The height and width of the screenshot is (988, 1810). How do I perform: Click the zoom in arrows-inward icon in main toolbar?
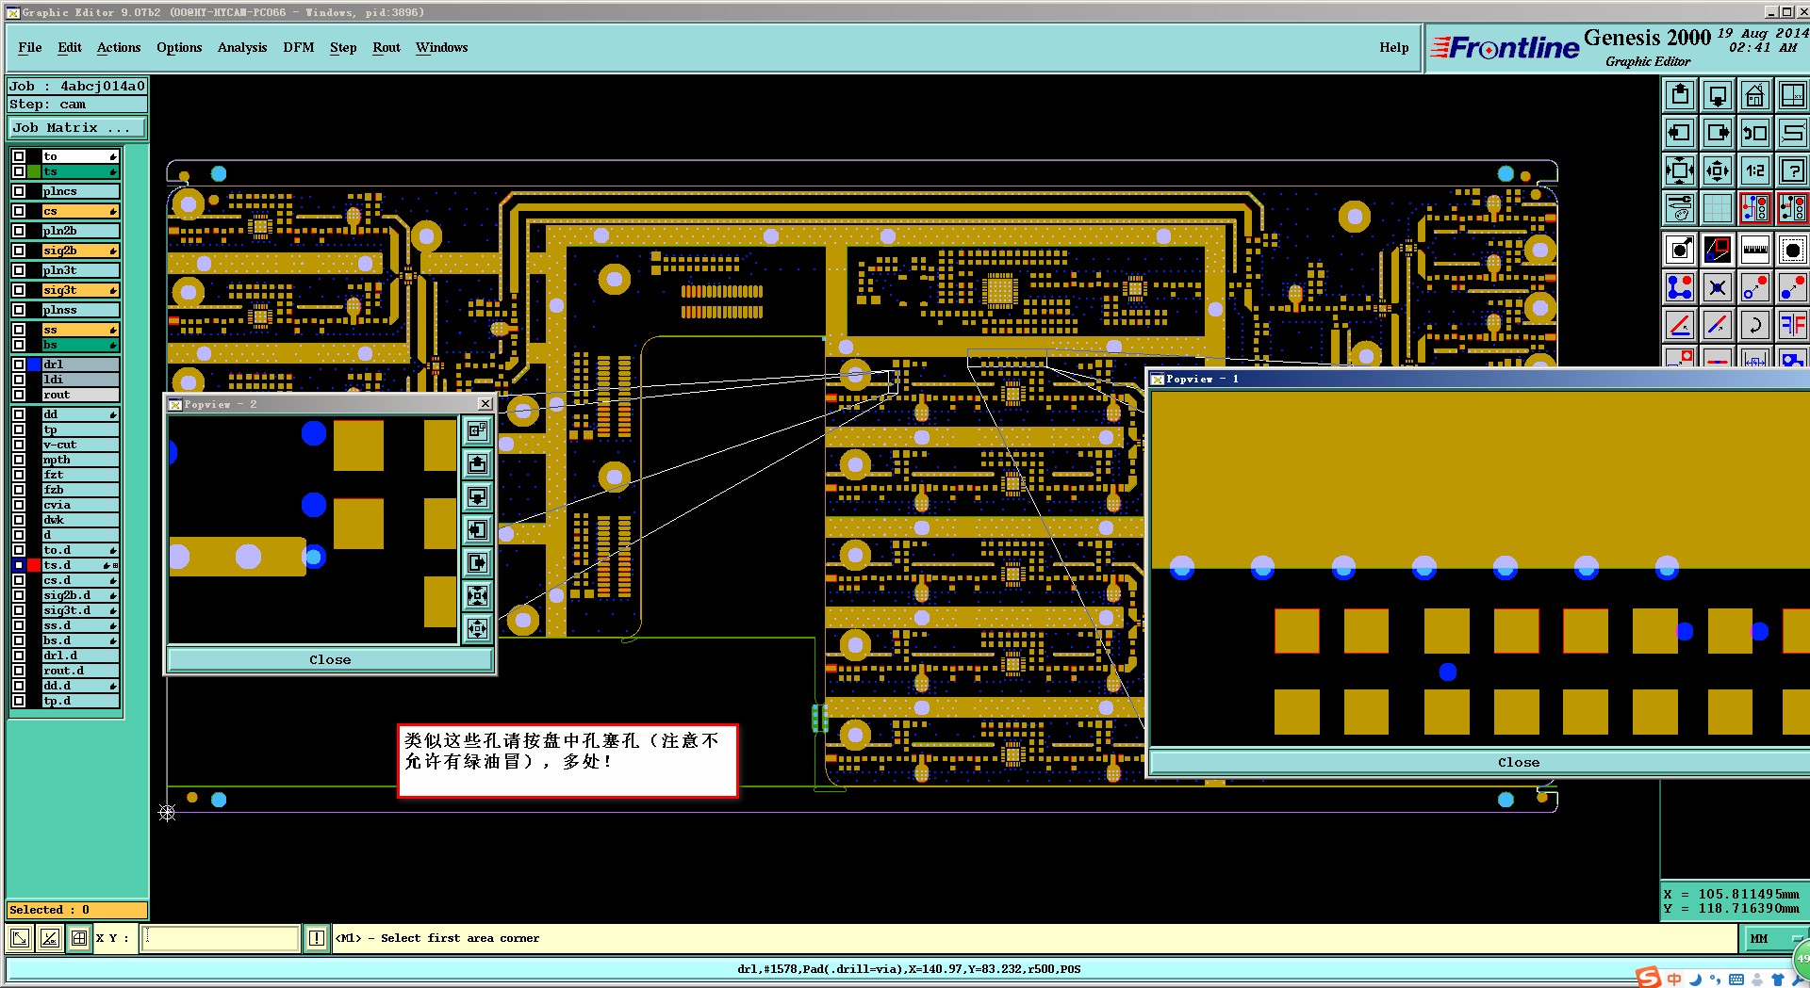1680,170
